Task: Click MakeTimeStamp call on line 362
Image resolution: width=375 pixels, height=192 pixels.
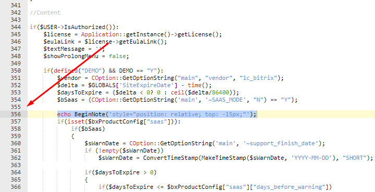Action: click(223, 158)
